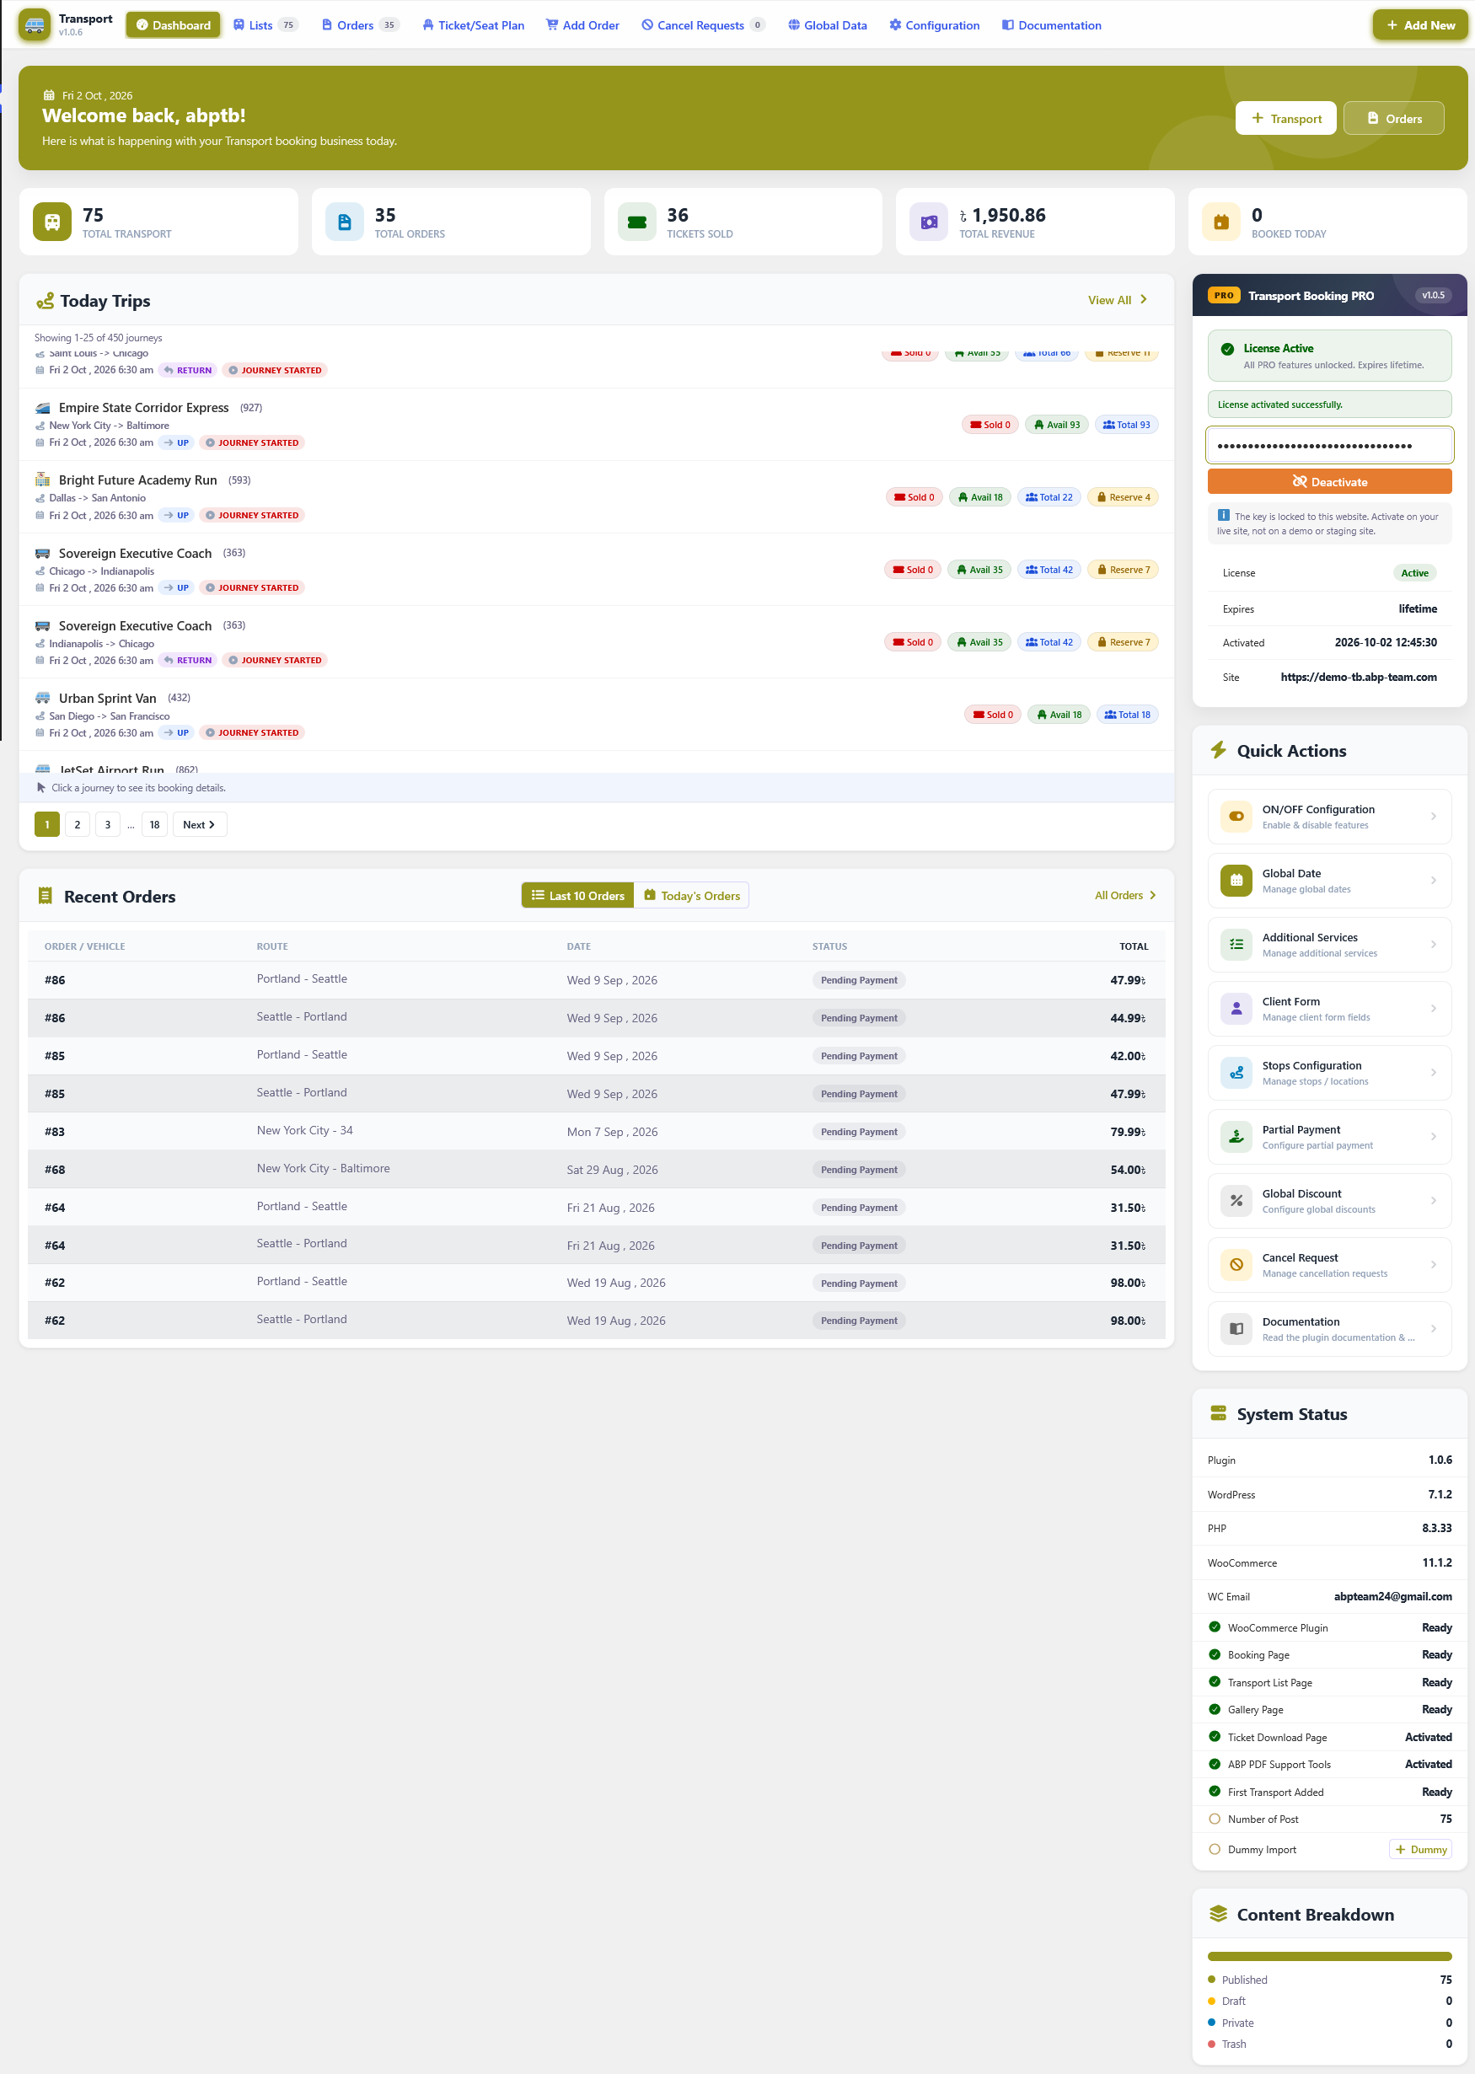
Task: Open the Lists menu item
Action: pos(265,24)
